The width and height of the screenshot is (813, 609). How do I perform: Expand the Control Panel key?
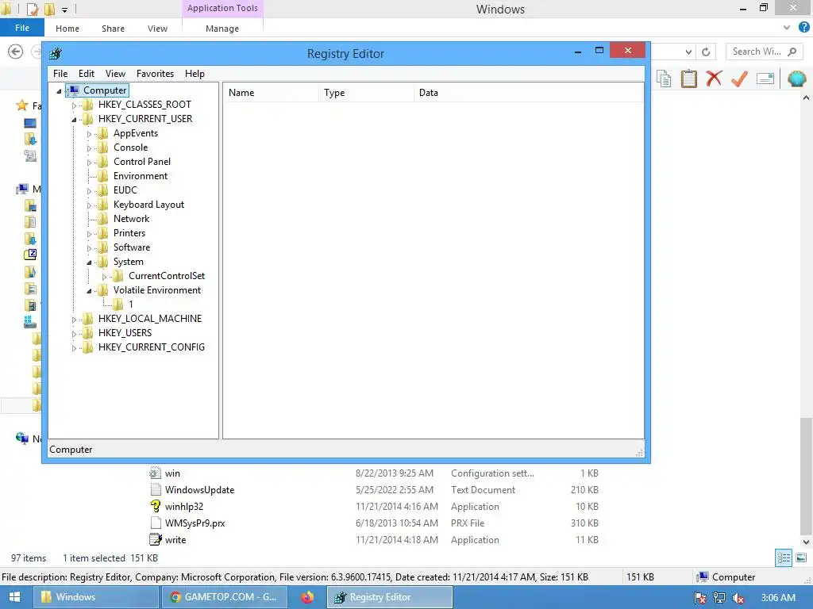(x=89, y=163)
